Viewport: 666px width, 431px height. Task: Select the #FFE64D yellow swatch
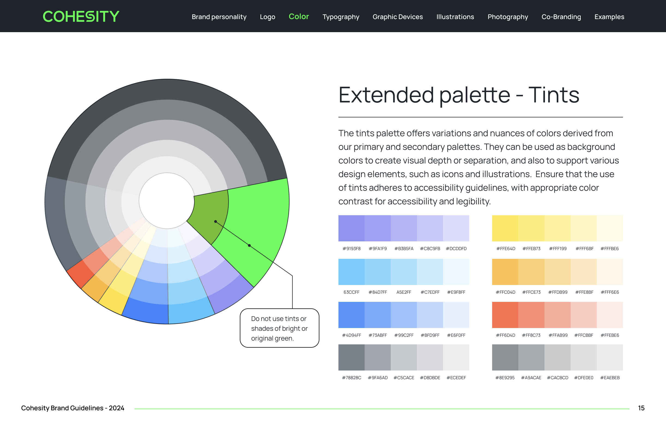pyautogui.click(x=505, y=228)
